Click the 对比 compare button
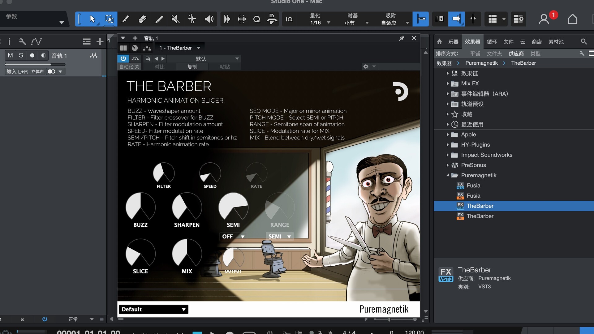Screen dimensions: 594x334 coord(159,67)
